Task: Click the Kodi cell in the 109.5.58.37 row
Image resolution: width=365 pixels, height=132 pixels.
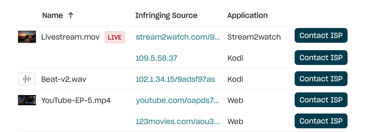Action: pyautogui.click(x=235, y=58)
